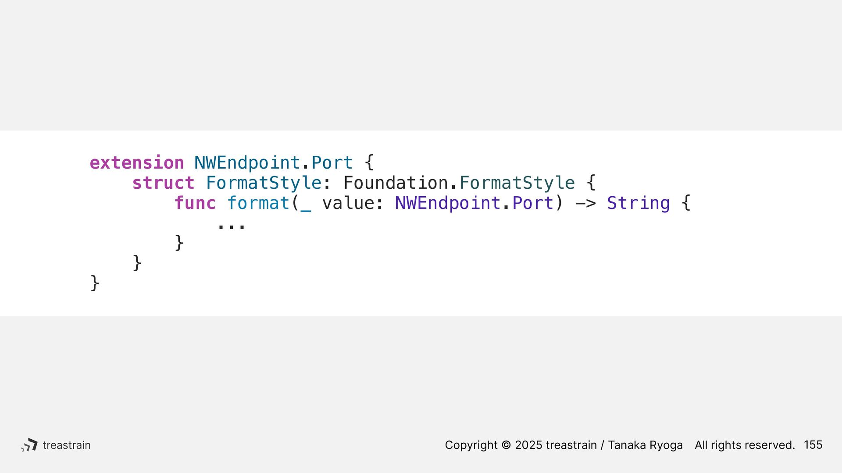
Task: Select the treastrain brand text in footer
Action: coord(67,445)
